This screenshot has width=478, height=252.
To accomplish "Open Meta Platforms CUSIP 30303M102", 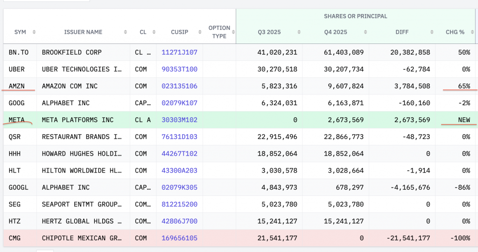I will (x=179, y=120).
